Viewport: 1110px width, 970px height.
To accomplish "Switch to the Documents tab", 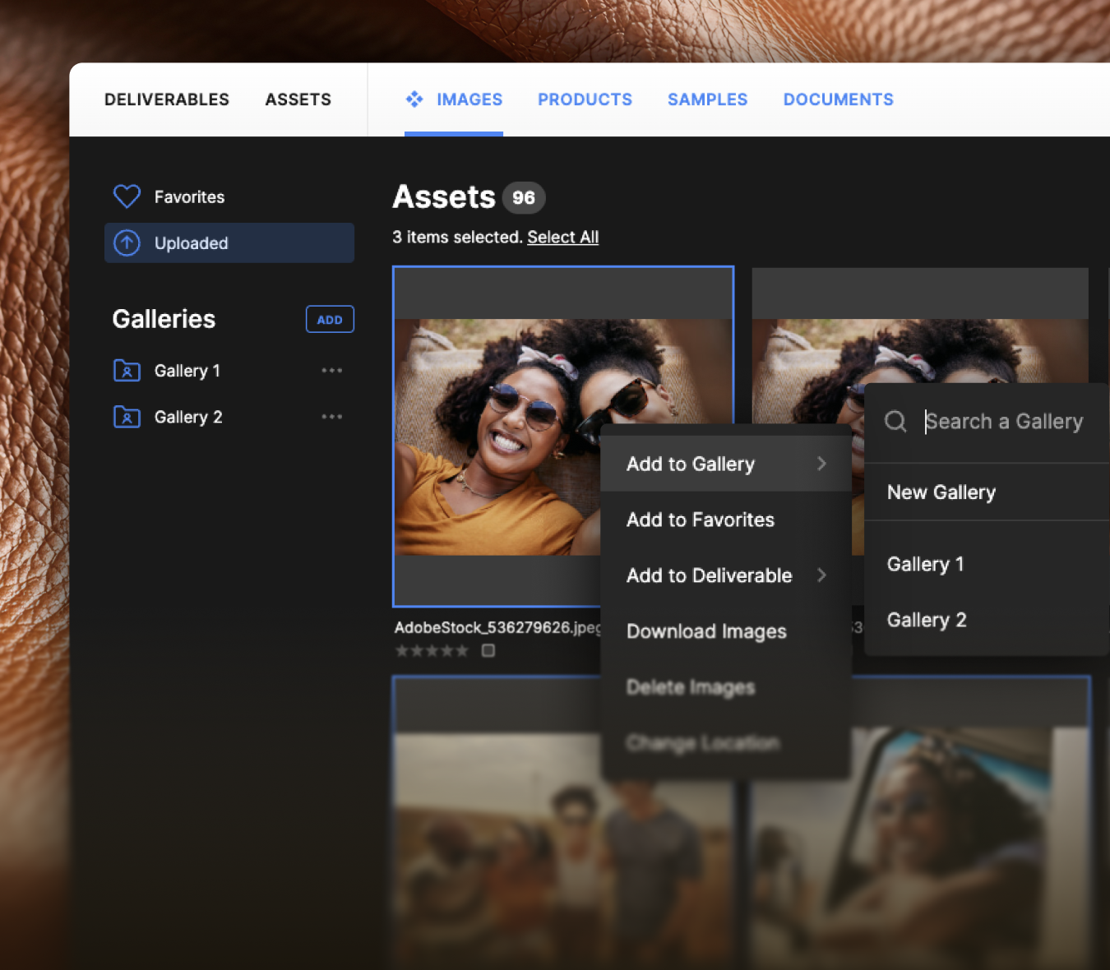I will (x=838, y=99).
